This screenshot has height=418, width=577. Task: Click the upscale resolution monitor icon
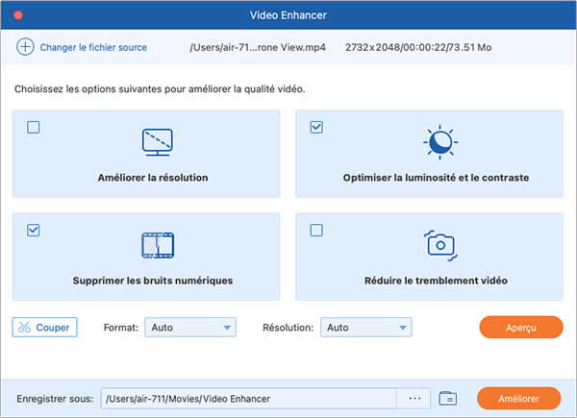point(156,142)
